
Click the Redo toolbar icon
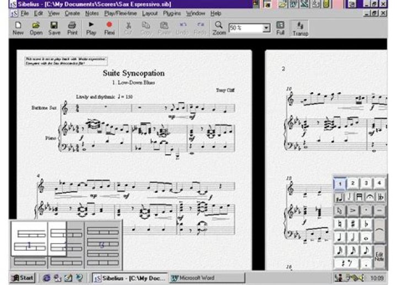pos(200,28)
